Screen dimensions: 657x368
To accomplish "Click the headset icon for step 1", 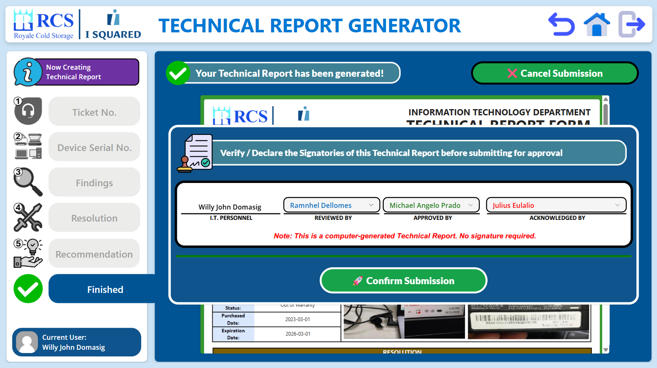I will 28,111.
